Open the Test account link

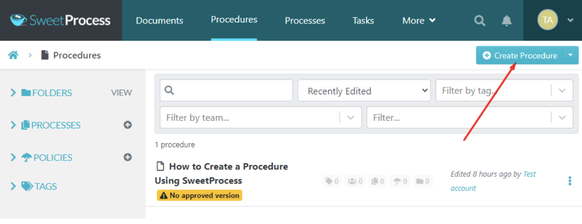pos(530,174)
